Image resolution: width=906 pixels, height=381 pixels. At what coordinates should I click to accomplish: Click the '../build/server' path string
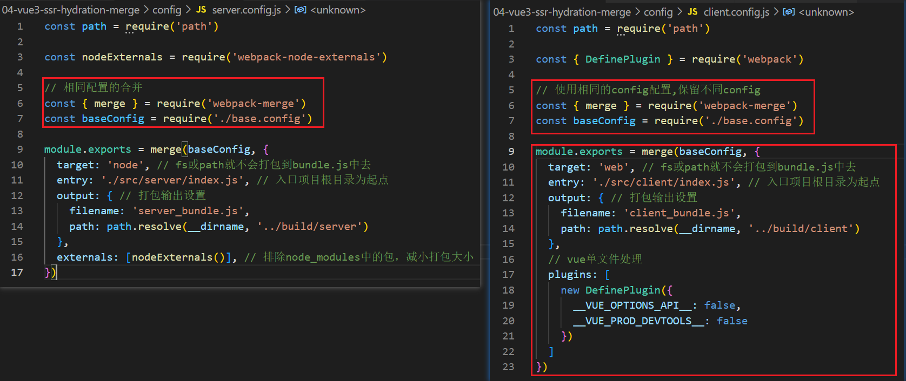click(x=310, y=227)
